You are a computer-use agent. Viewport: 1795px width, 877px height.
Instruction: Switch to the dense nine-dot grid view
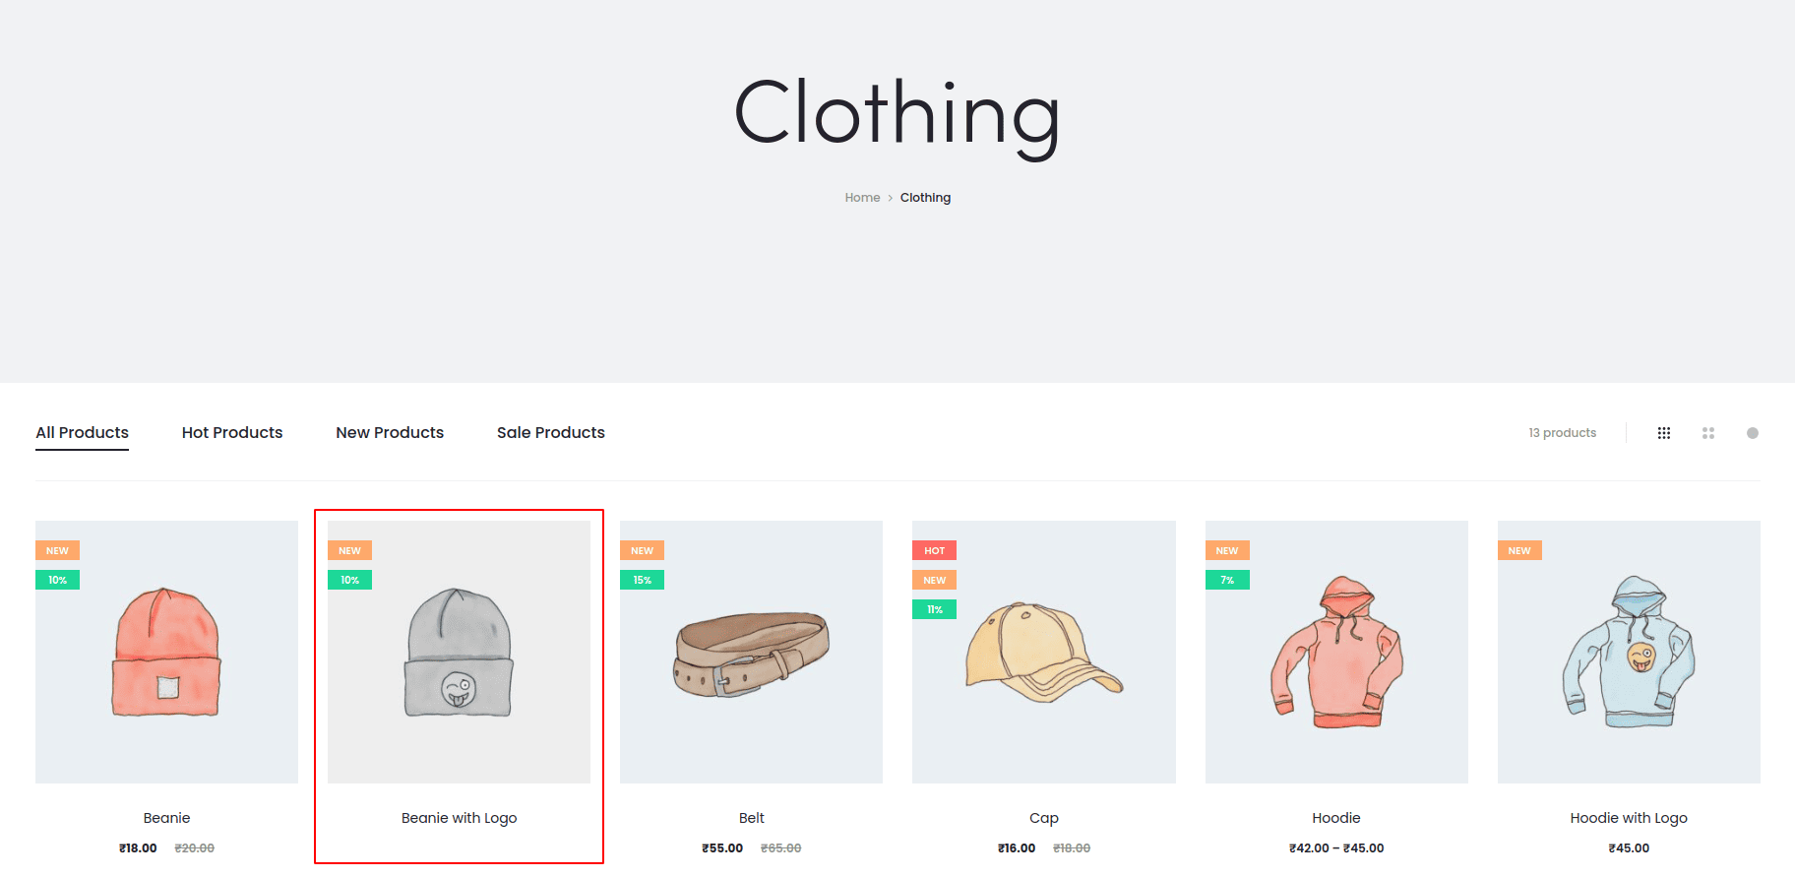(x=1663, y=433)
